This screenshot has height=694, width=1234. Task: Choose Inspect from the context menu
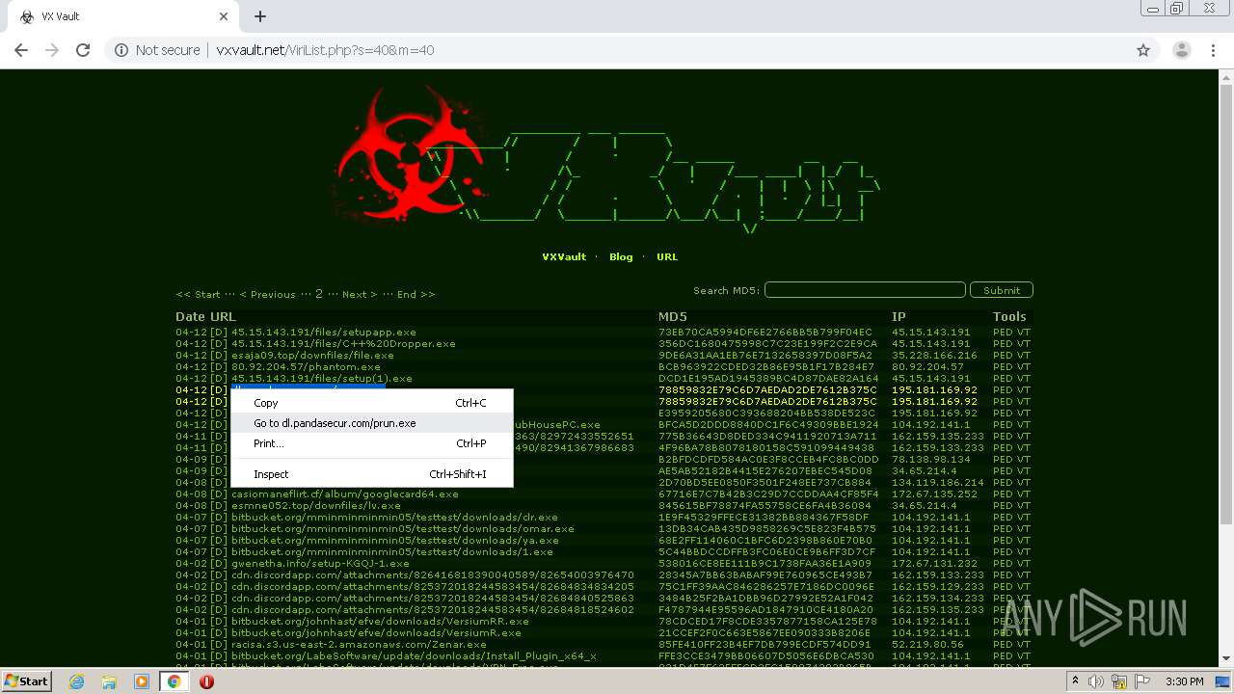click(x=372, y=474)
